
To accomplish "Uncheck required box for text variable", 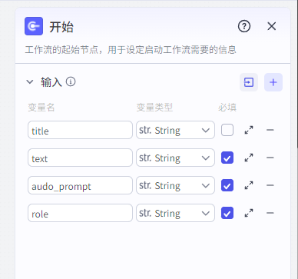I will [227, 158].
